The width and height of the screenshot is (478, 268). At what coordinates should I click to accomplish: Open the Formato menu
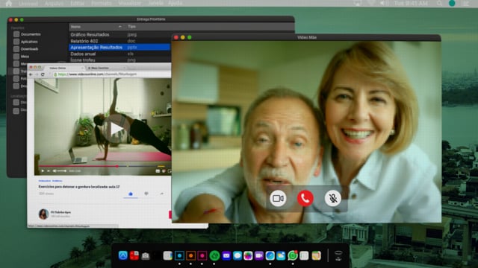point(101,3)
